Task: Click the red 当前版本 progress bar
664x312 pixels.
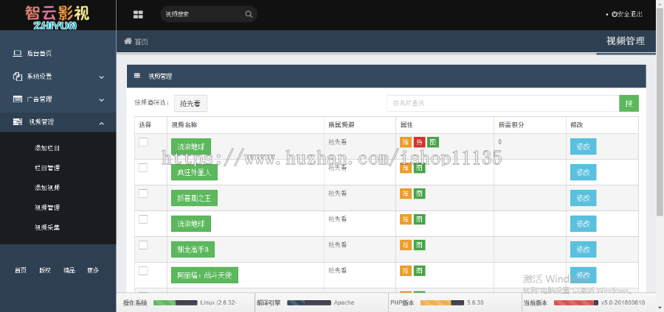Action: [x=574, y=302]
